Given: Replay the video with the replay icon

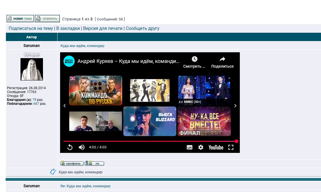Looking at the screenshot, I should tap(70, 147).
